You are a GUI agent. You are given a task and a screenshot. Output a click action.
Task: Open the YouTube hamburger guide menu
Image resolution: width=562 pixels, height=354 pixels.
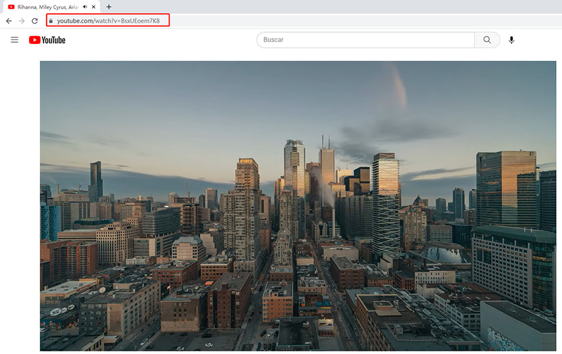(14, 40)
